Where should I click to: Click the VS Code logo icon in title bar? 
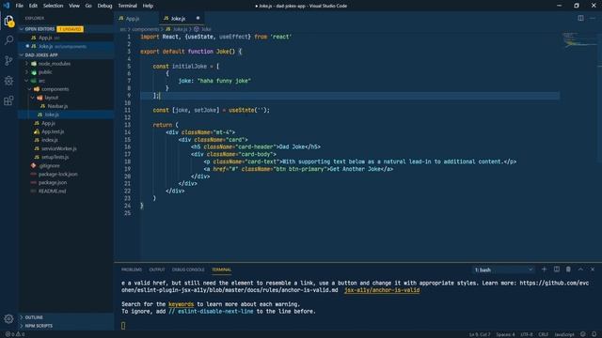pyautogui.click(x=7, y=6)
